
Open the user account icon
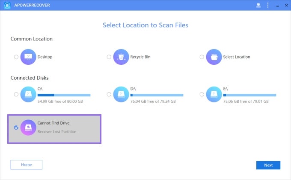pos(258,5)
